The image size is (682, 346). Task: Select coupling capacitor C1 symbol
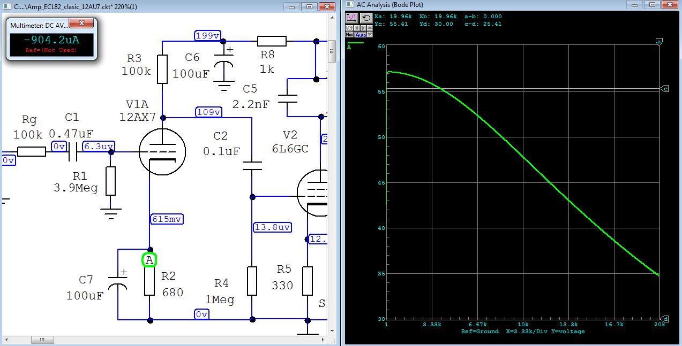coord(74,151)
